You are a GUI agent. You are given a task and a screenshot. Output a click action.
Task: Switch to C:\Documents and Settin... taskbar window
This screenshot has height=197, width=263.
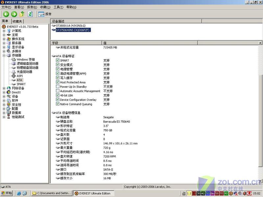52,193
